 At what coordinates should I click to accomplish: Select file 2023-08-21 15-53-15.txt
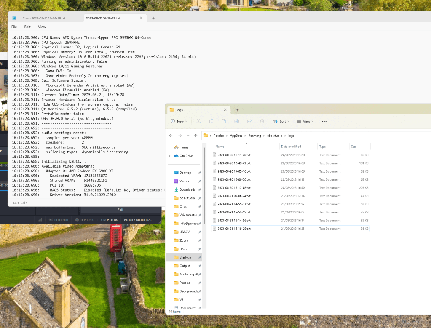290,212
